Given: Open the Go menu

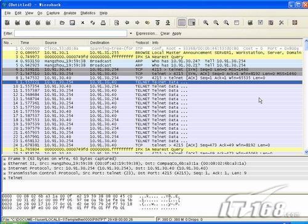Looking at the screenshot, I should click(x=39, y=13).
